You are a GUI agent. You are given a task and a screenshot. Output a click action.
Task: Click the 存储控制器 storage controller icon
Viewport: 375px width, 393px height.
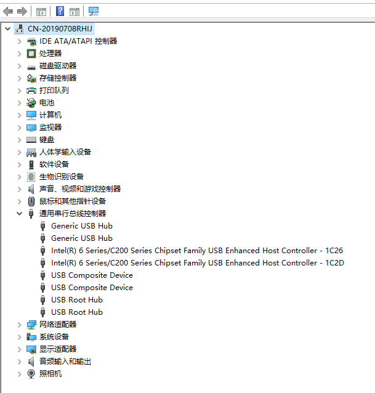pyautogui.click(x=31, y=78)
